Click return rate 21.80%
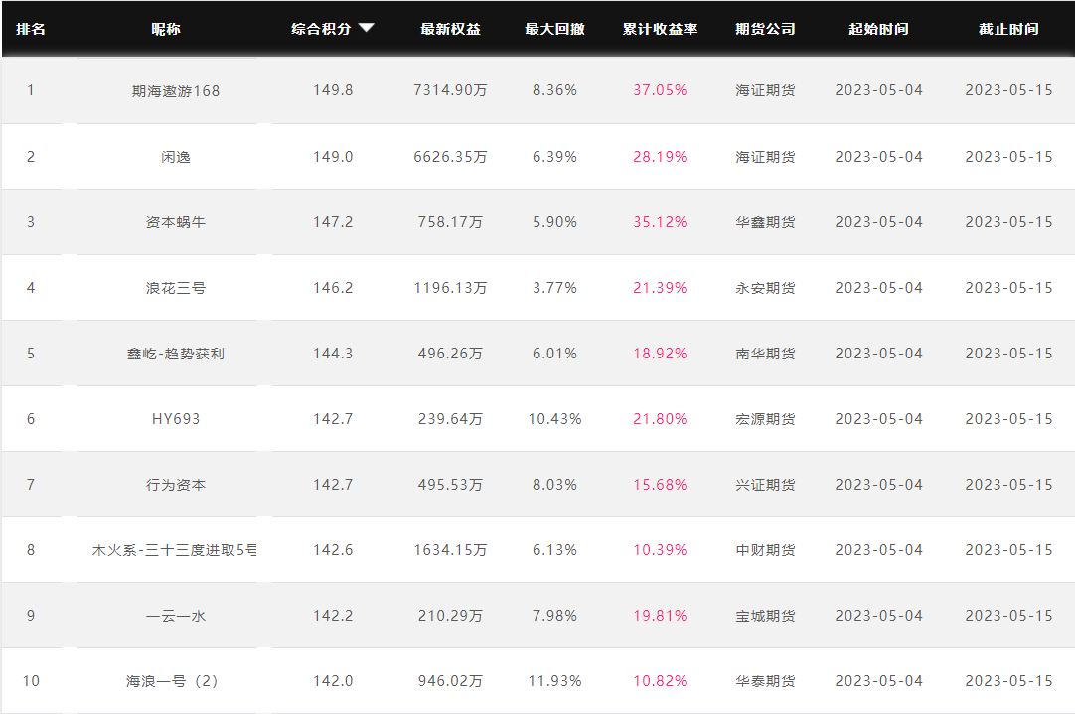 tap(660, 419)
